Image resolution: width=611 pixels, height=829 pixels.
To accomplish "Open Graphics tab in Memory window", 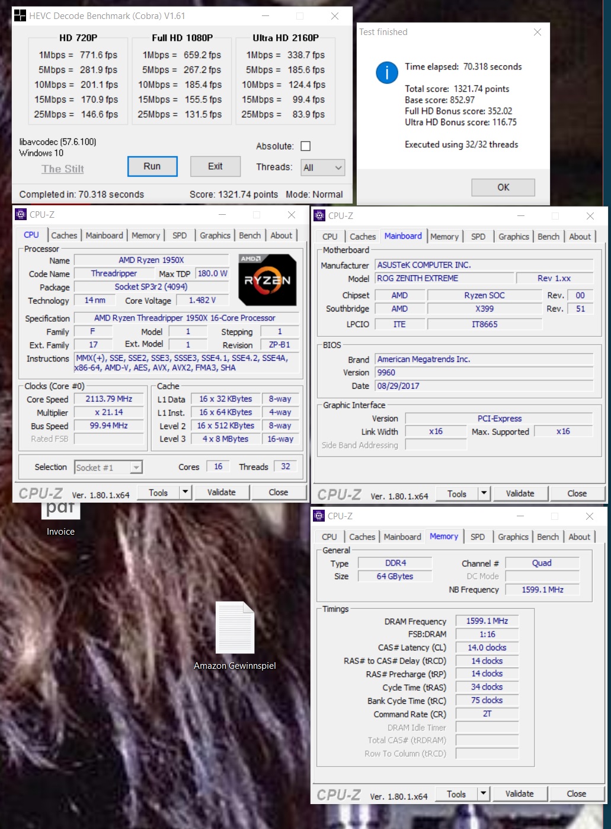I will pos(513,537).
